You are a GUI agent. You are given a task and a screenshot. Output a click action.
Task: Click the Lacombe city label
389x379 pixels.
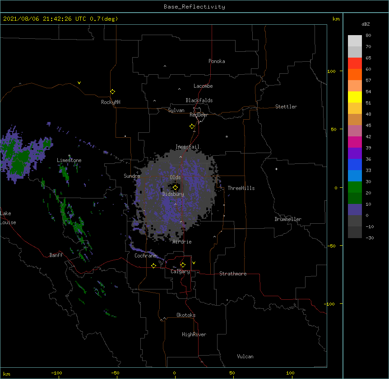(x=203, y=86)
